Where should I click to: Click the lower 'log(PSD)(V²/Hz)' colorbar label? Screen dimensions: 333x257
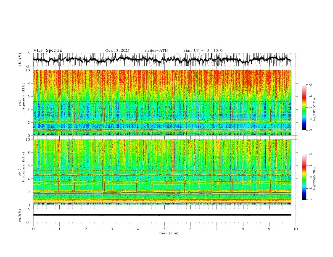click(x=314, y=178)
